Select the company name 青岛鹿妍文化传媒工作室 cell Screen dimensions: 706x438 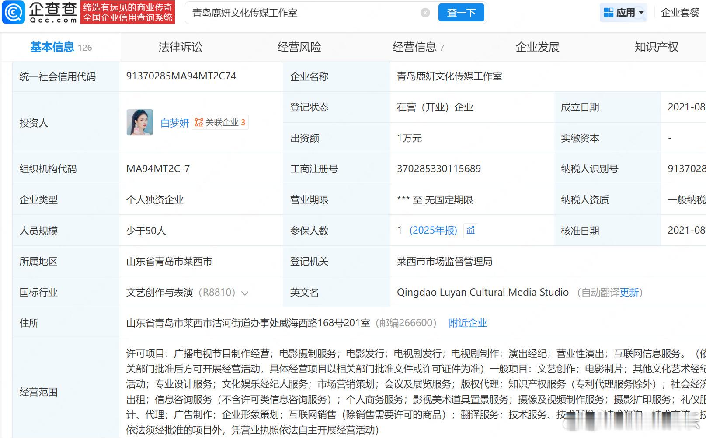coord(449,76)
